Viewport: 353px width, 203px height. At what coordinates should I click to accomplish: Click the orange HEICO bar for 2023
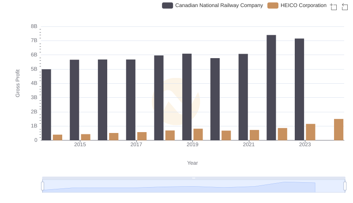pos(311,132)
